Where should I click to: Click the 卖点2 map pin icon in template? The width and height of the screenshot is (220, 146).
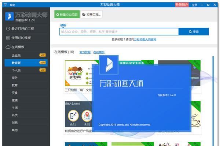click(87, 116)
